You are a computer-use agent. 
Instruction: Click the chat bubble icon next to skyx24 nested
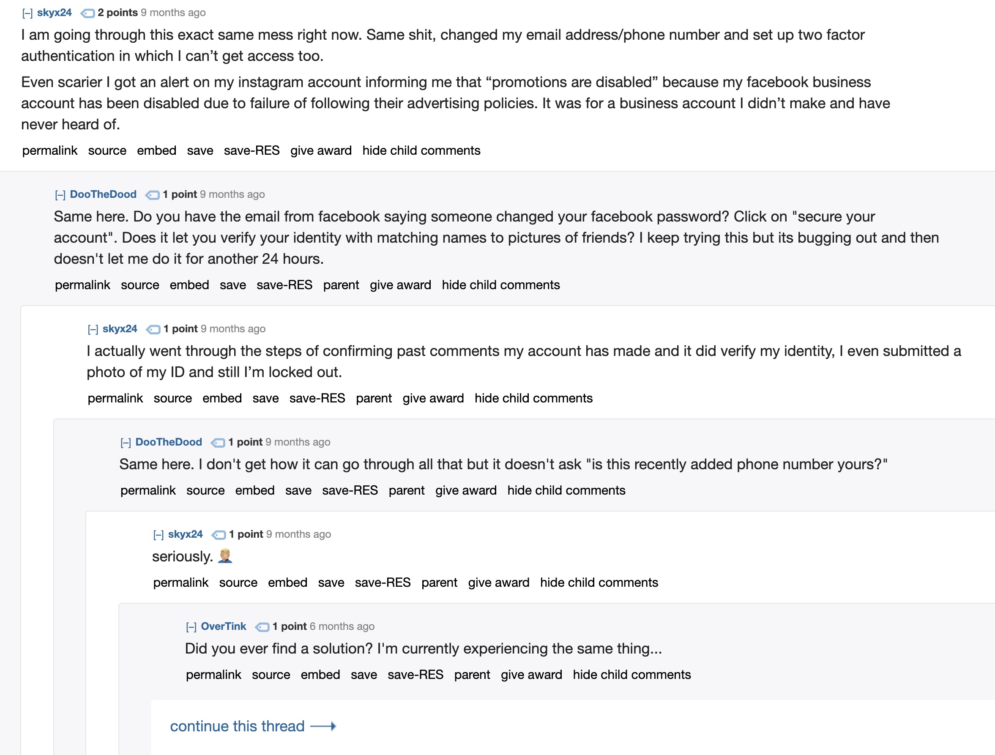point(152,328)
